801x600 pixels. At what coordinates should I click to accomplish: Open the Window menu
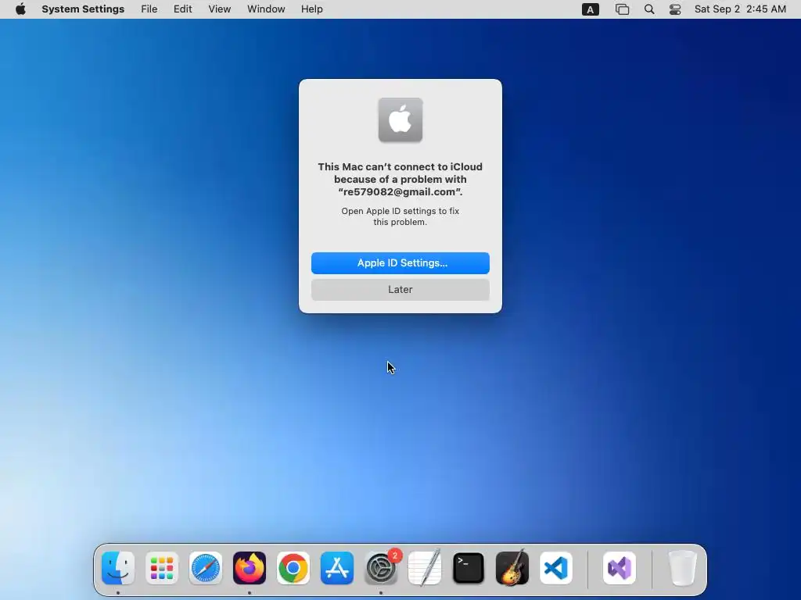pos(266,9)
